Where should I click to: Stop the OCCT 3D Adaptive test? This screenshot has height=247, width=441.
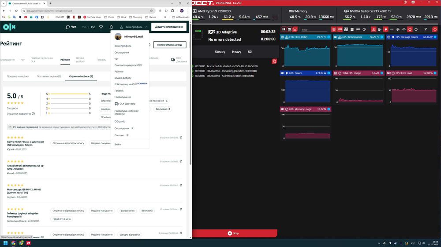coord(235,233)
